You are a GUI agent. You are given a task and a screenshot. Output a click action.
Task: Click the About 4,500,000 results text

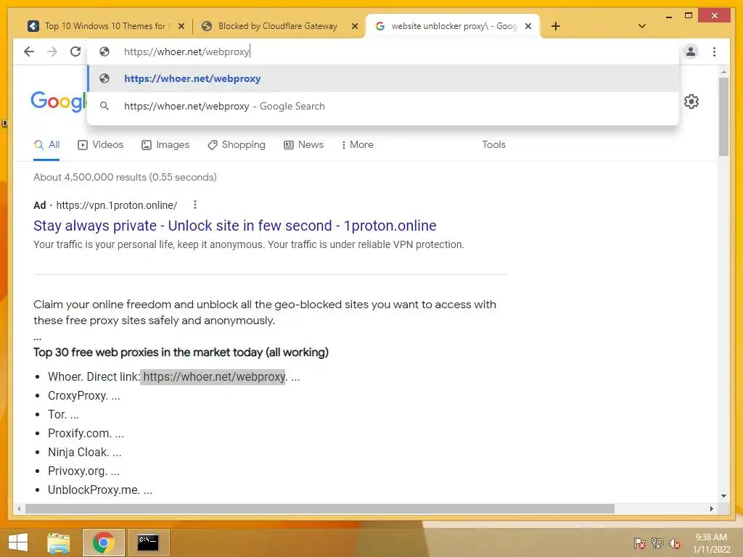(x=125, y=177)
